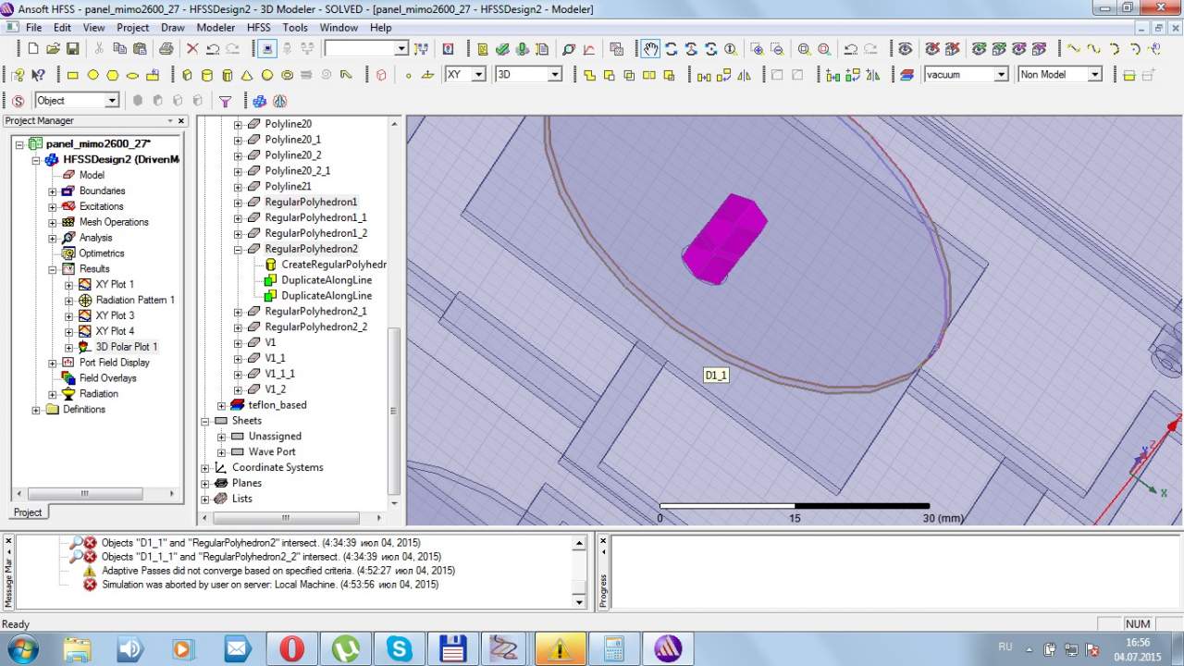Select the Draw cone tool
Screen dimensions: 1184x666
point(247,75)
